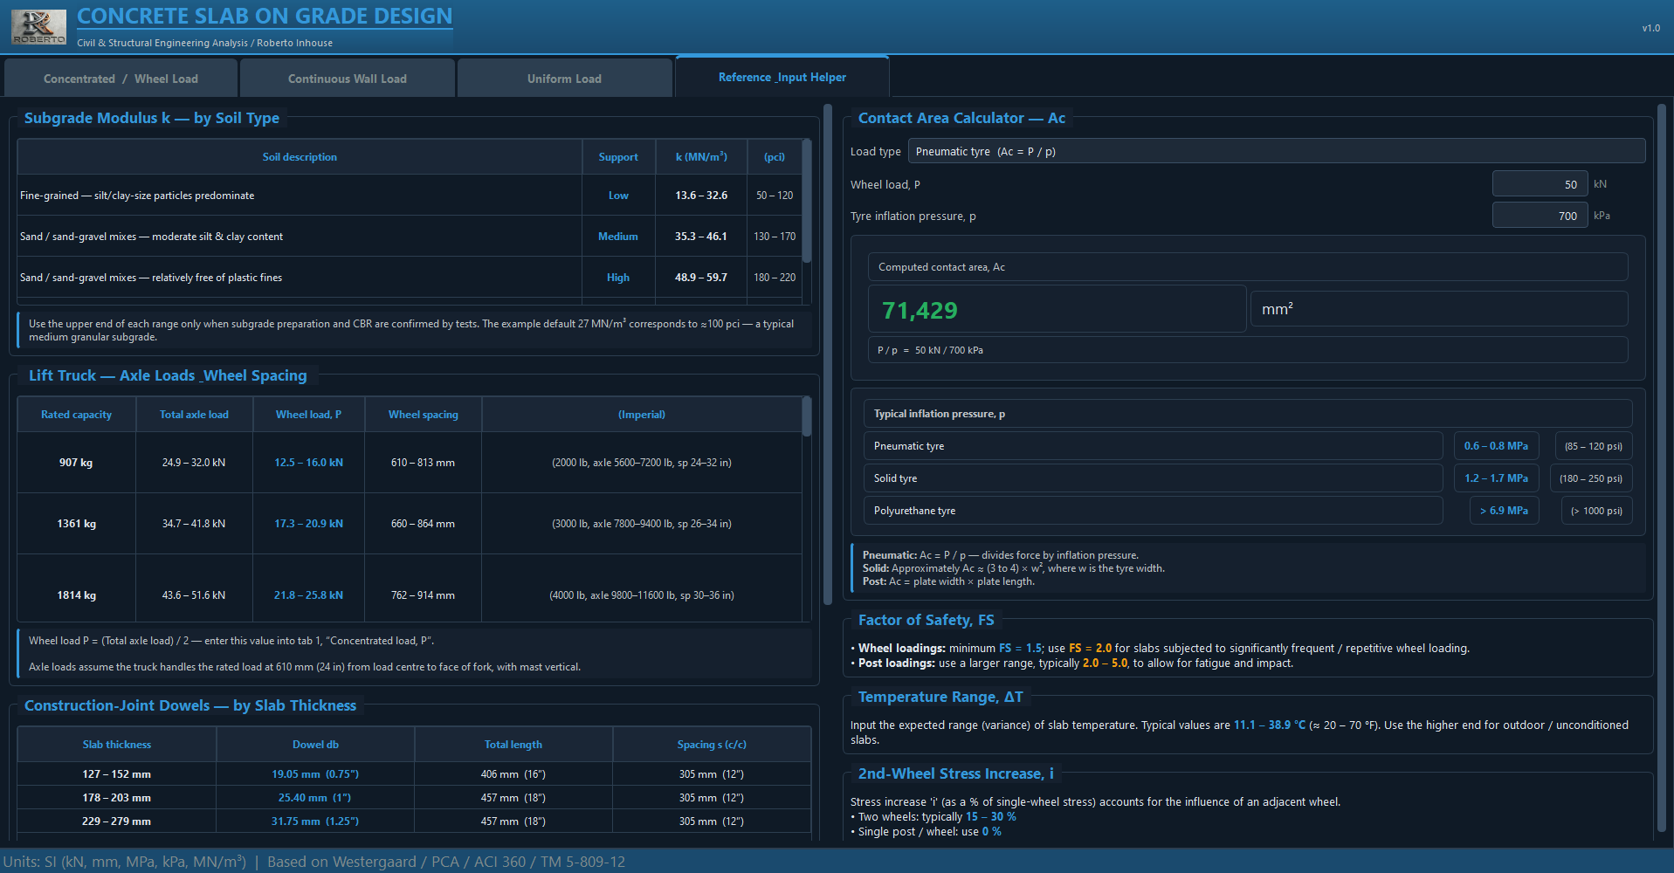The image size is (1674, 873).
Task: Click the computed contact area 71,429 value
Action: coord(1057,309)
